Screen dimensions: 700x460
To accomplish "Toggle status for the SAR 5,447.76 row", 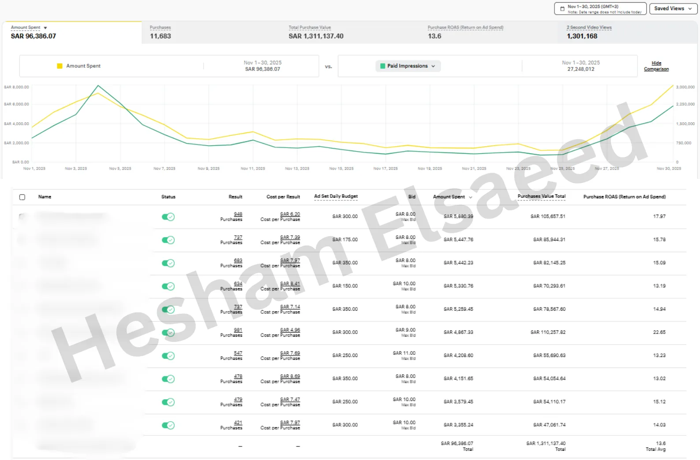I will pos(168,240).
